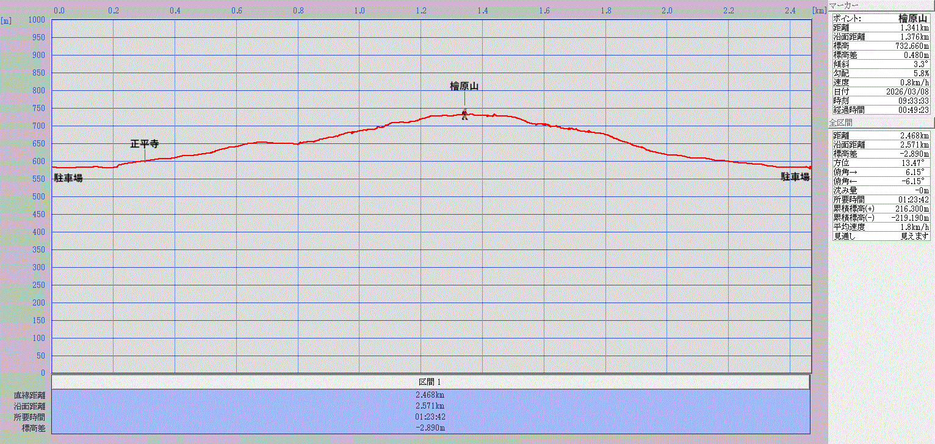Image resolution: width=935 pixels, height=444 pixels.
Task: Click the 直線距離 2.468km cell in bottom table
Action: pos(430,395)
